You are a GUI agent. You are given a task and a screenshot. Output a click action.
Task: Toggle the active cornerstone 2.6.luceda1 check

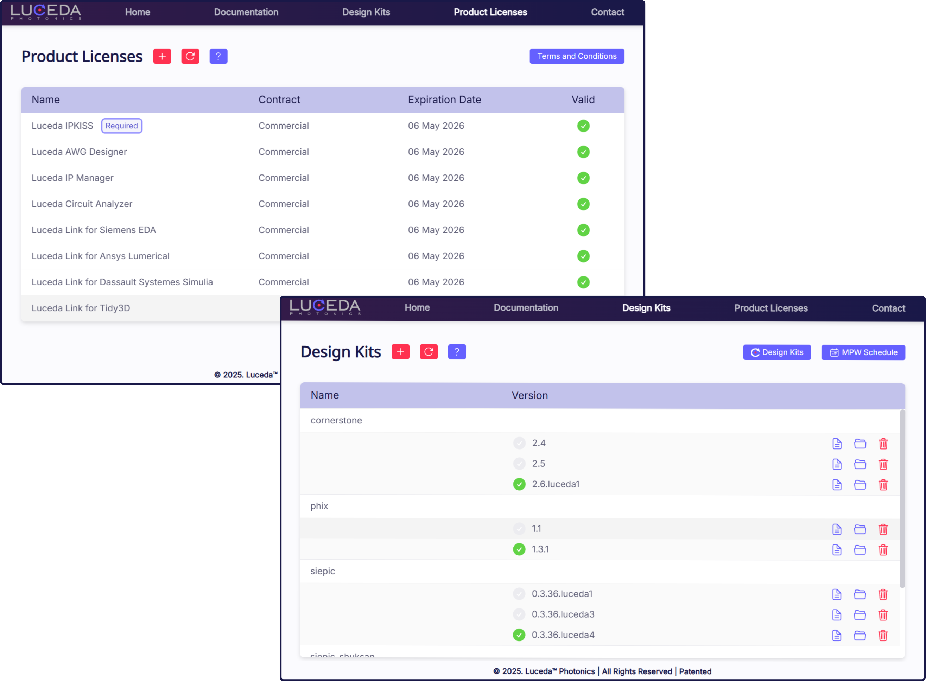[519, 484]
